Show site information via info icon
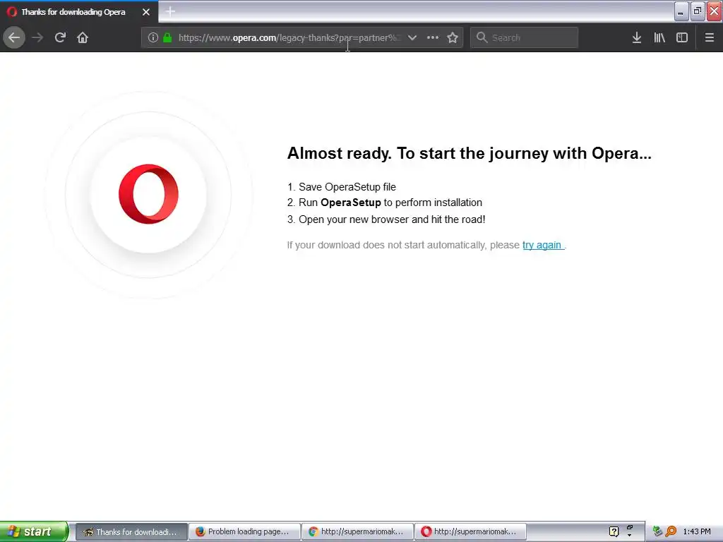The image size is (723, 542). point(153,38)
